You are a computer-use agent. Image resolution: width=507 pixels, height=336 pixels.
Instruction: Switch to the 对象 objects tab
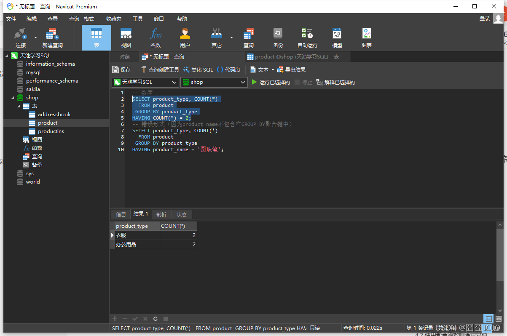(124, 57)
